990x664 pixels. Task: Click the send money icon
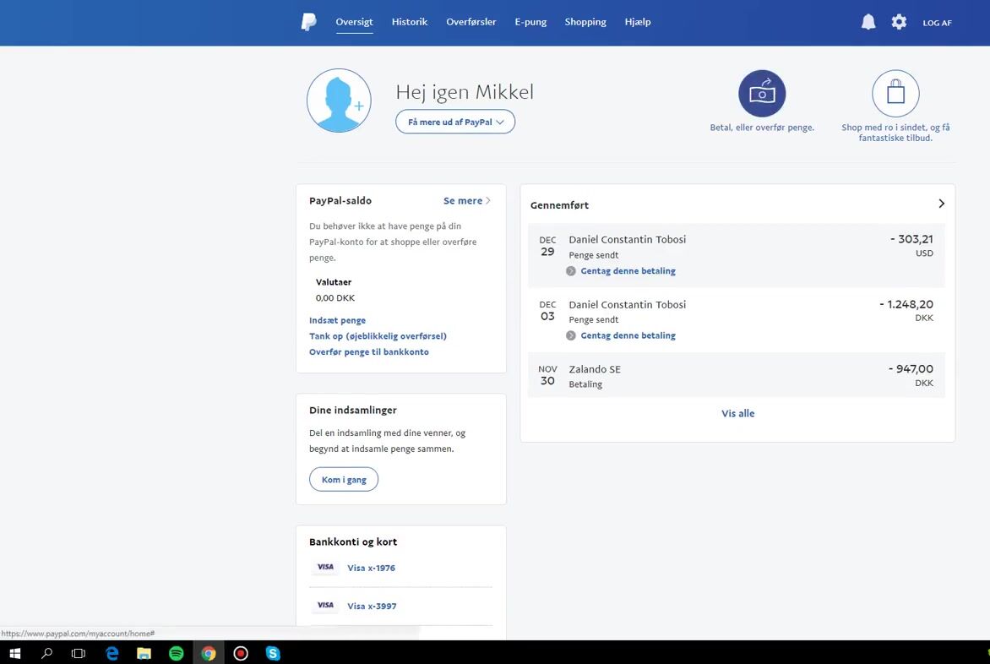click(762, 93)
